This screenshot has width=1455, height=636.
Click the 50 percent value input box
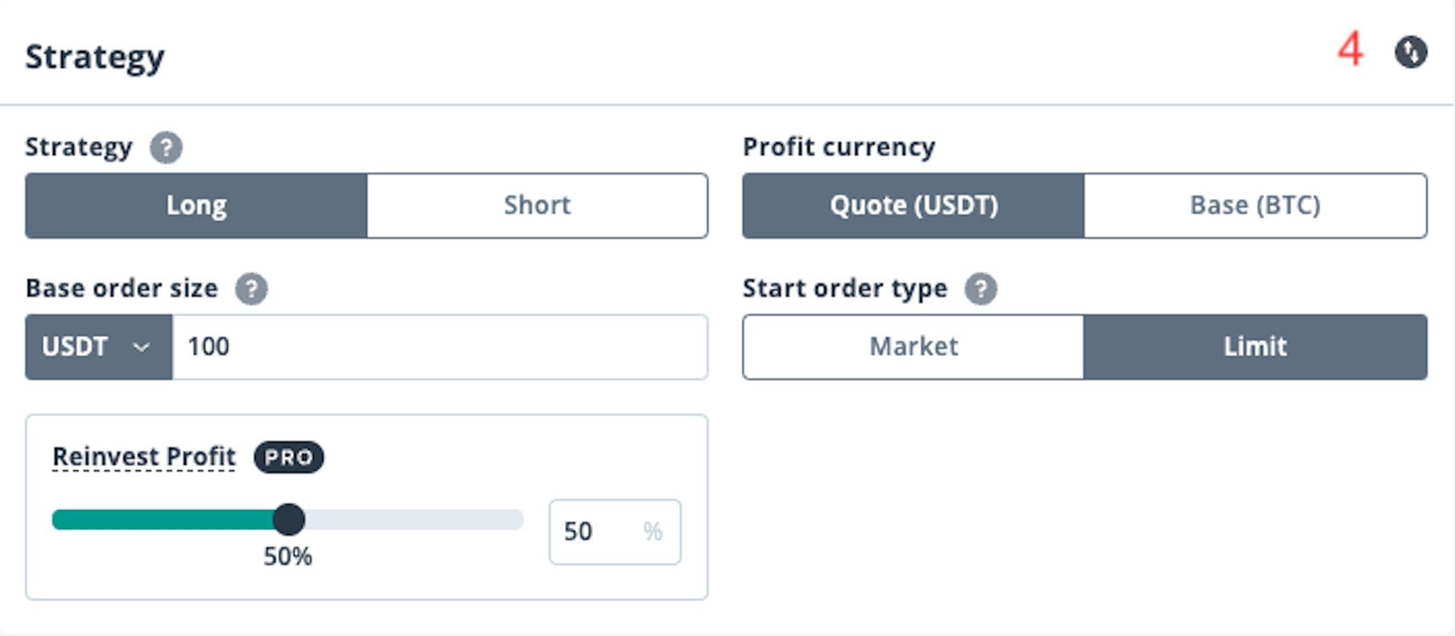pyautogui.click(x=614, y=531)
